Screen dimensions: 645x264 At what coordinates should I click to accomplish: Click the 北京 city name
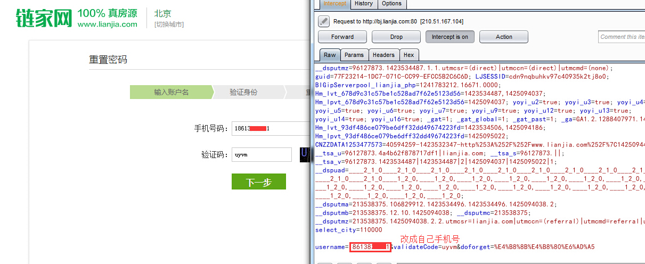[x=163, y=13]
